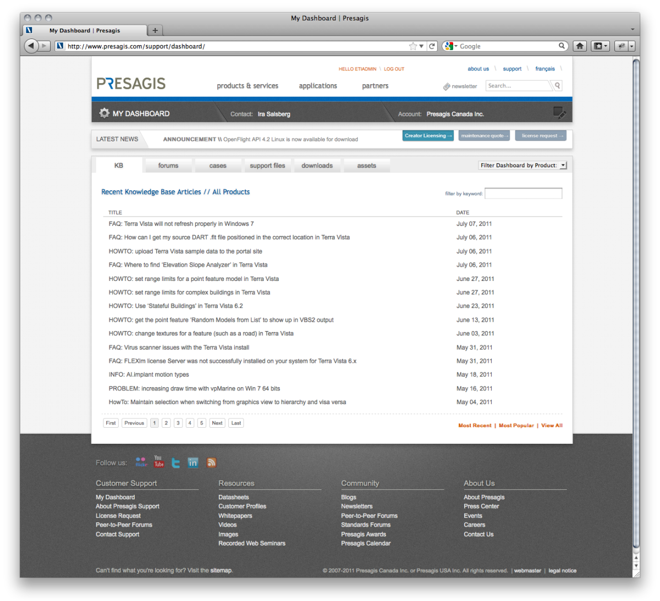660x601 pixels.
Task: Open the LinkedIn follow icon
Action: pyautogui.click(x=193, y=462)
